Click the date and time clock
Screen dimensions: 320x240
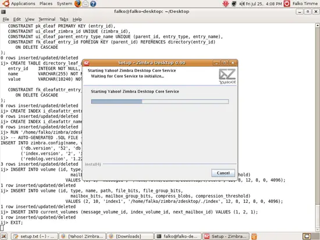[264, 3]
